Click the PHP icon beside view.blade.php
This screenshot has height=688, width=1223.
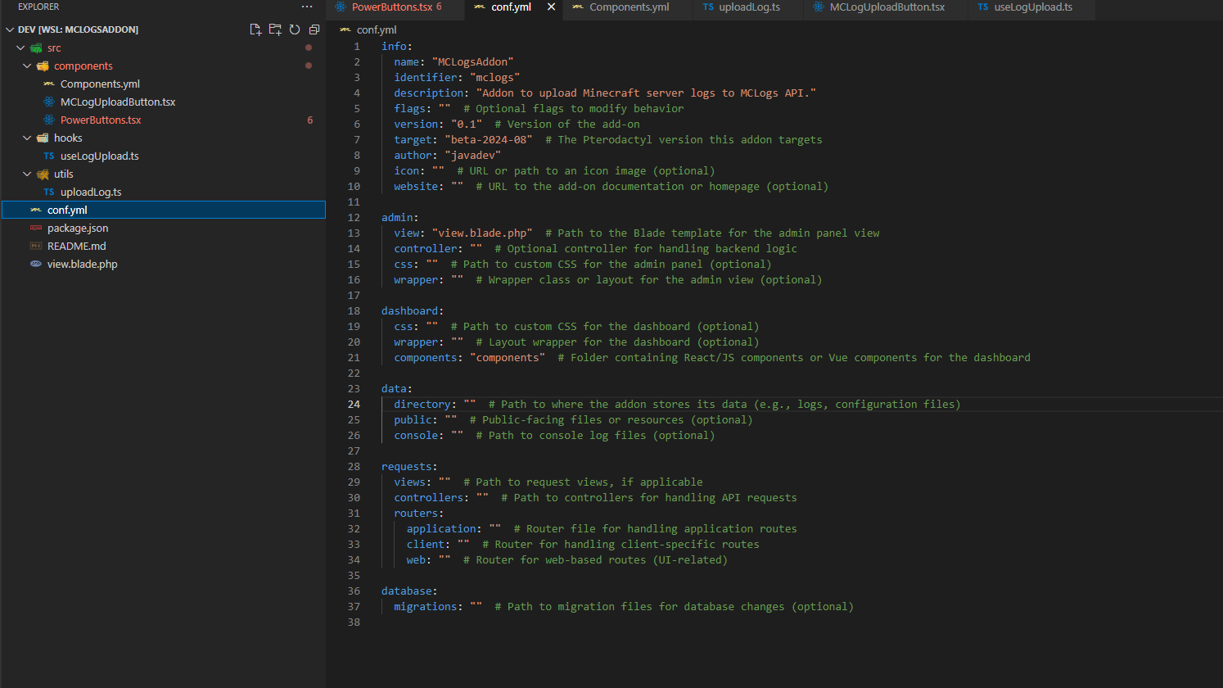pos(36,264)
